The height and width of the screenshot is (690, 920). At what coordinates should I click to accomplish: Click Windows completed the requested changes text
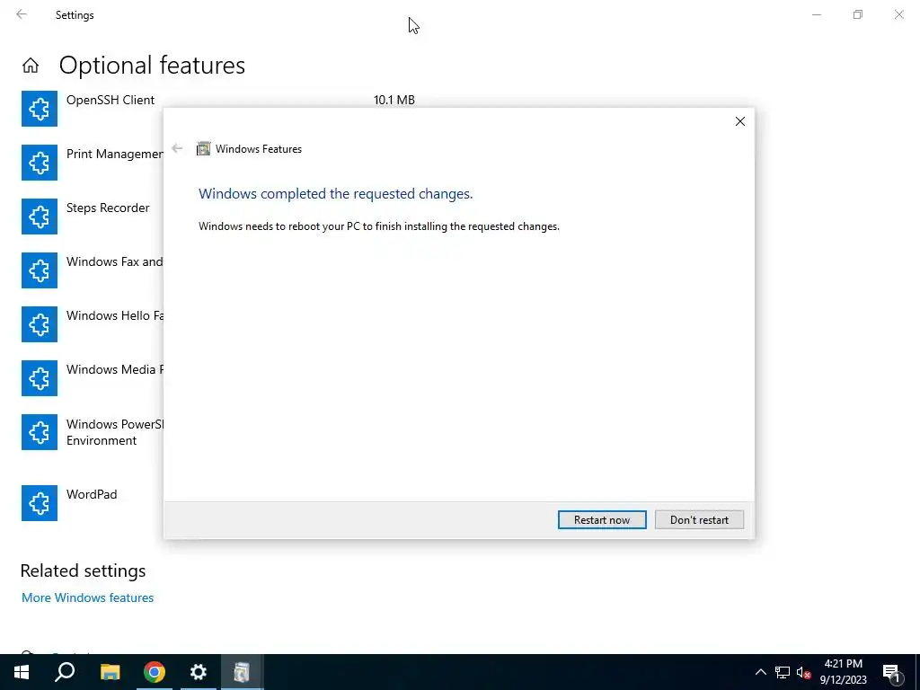coord(336,194)
